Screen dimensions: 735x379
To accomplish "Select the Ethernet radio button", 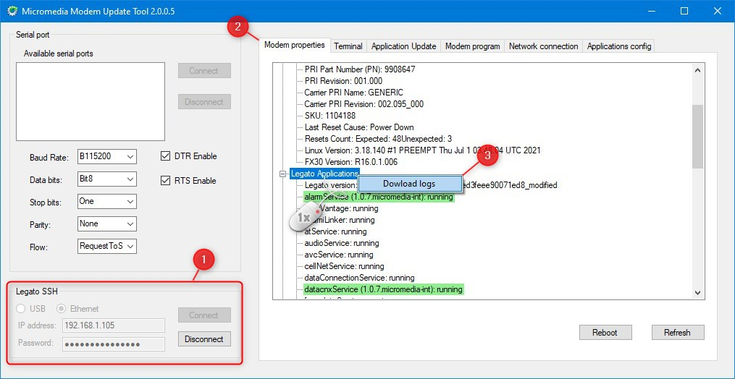I will (62, 309).
